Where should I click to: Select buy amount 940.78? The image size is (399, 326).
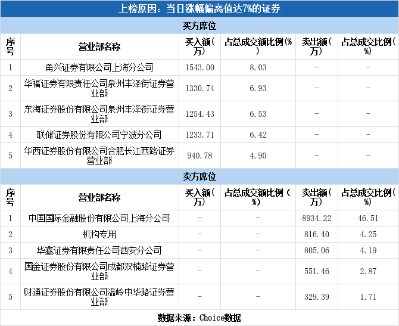point(199,156)
